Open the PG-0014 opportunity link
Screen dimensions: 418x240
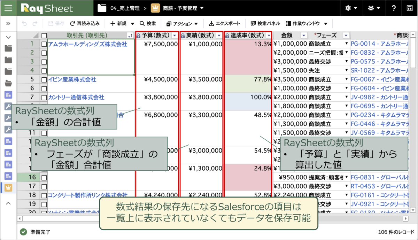380,44
